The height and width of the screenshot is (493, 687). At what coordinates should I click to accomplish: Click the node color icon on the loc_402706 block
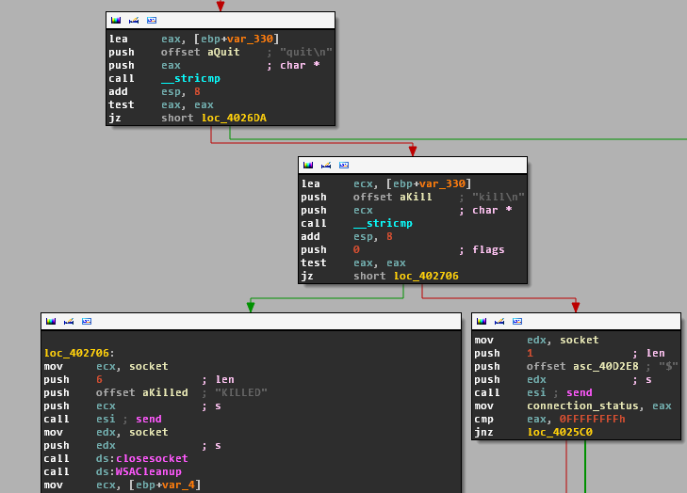50,321
